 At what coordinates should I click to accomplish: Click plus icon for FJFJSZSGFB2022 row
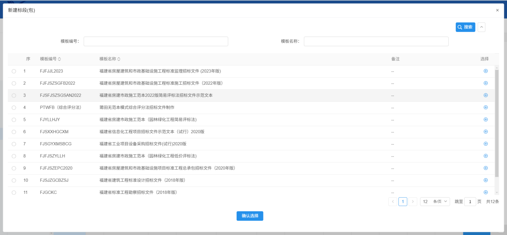[485, 83]
